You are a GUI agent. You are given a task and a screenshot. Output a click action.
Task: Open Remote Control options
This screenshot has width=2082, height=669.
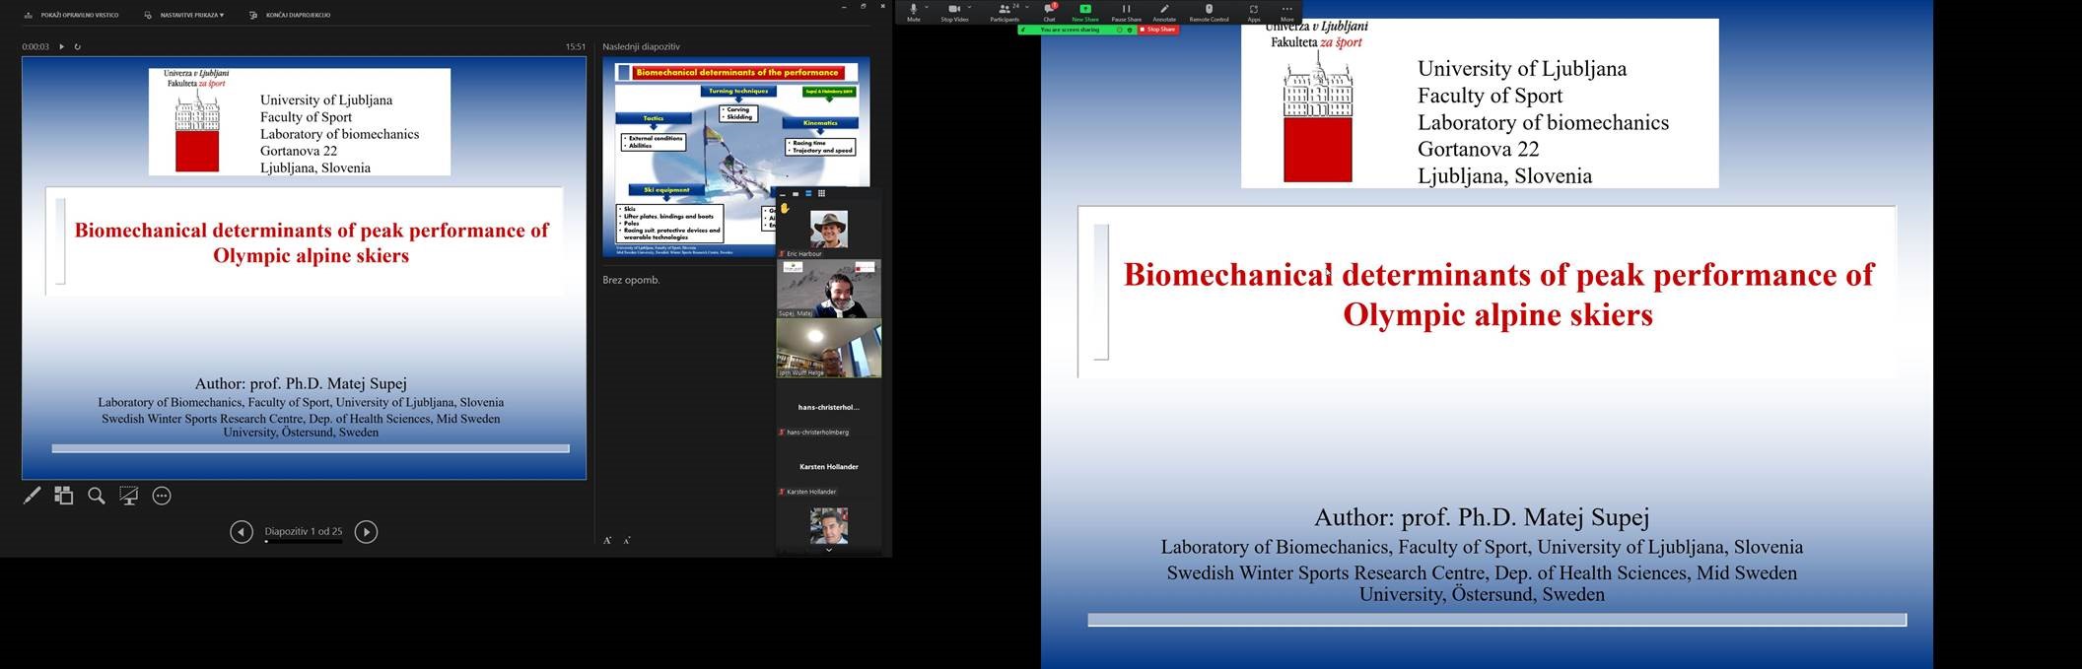click(1209, 12)
